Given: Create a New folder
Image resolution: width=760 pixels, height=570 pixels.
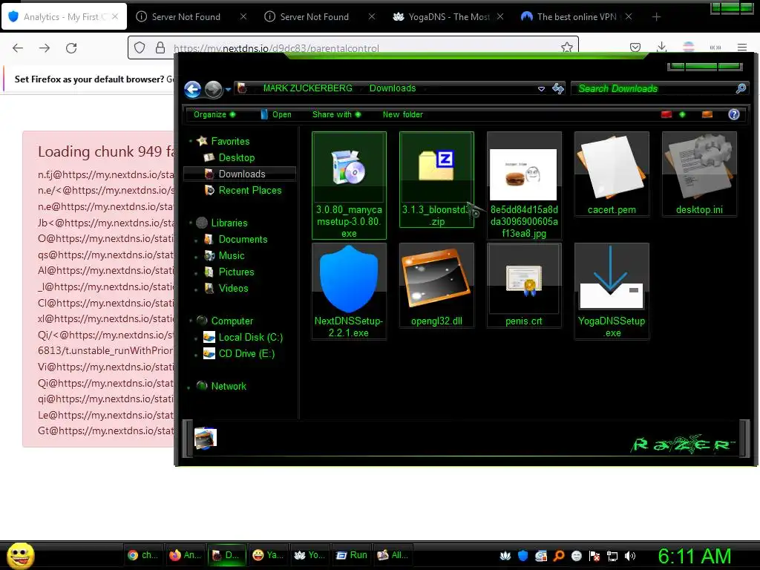Looking at the screenshot, I should point(403,114).
